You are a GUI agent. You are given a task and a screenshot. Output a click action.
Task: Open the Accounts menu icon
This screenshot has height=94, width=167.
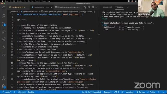tap(3, 78)
